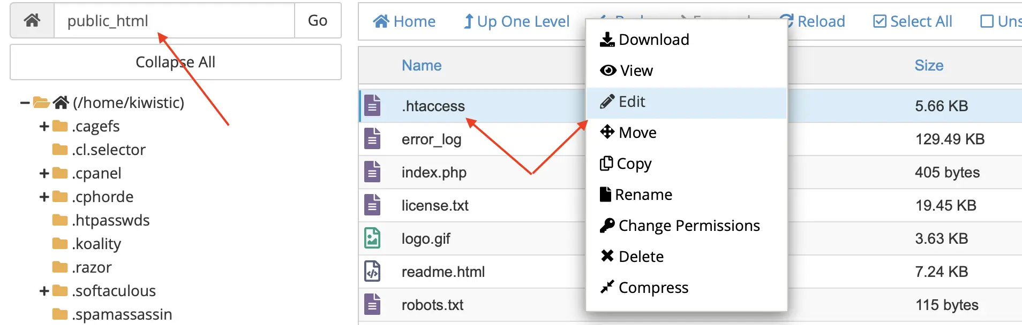Open the .koality tree entry
Image resolution: width=1022 pixels, height=325 pixels.
(96, 244)
